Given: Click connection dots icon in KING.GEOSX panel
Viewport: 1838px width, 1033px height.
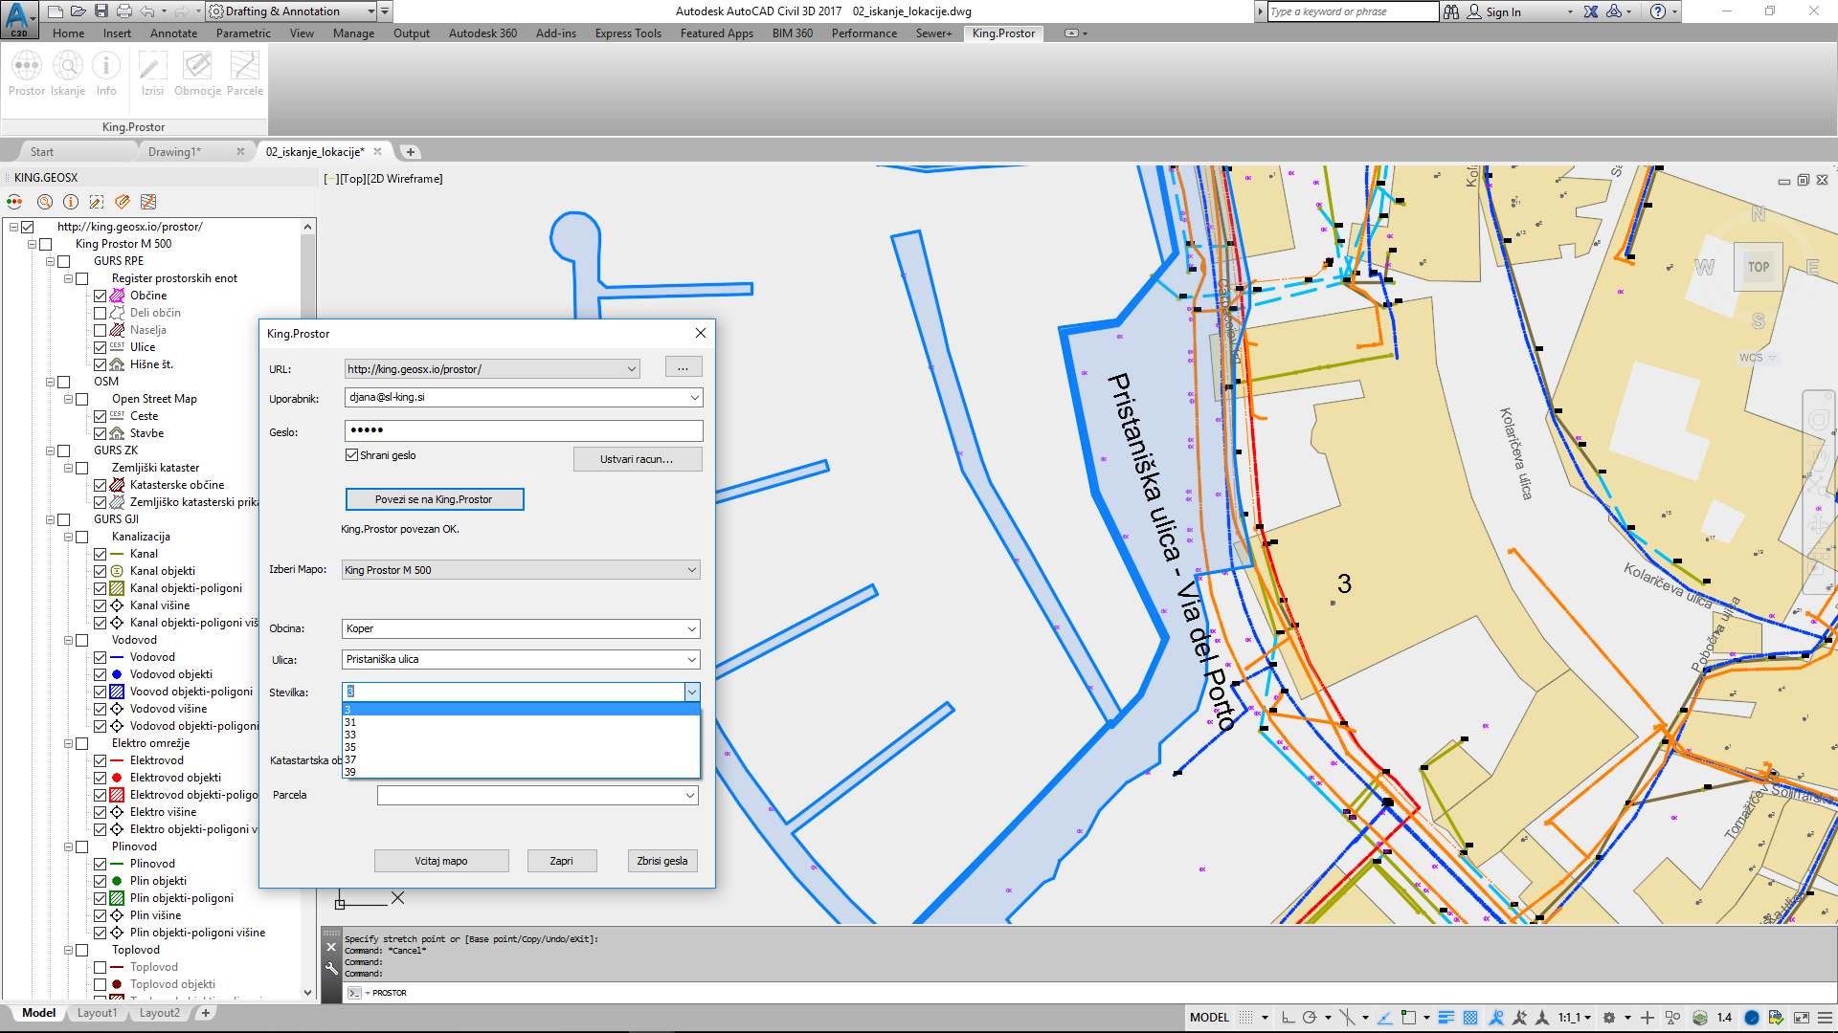Looking at the screenshot, I should coord(14,202).
